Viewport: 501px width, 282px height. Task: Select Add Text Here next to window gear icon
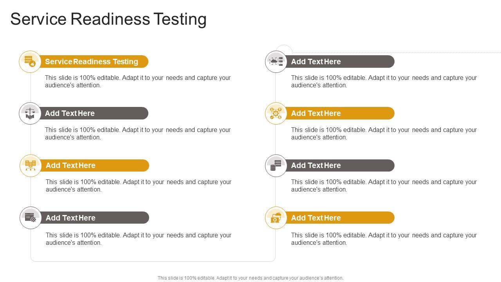[70, 218]
